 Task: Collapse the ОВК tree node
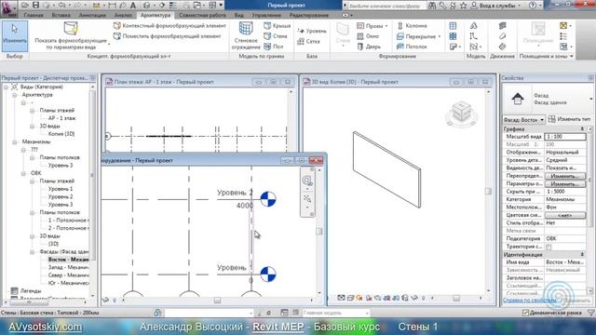coord(23,173)
